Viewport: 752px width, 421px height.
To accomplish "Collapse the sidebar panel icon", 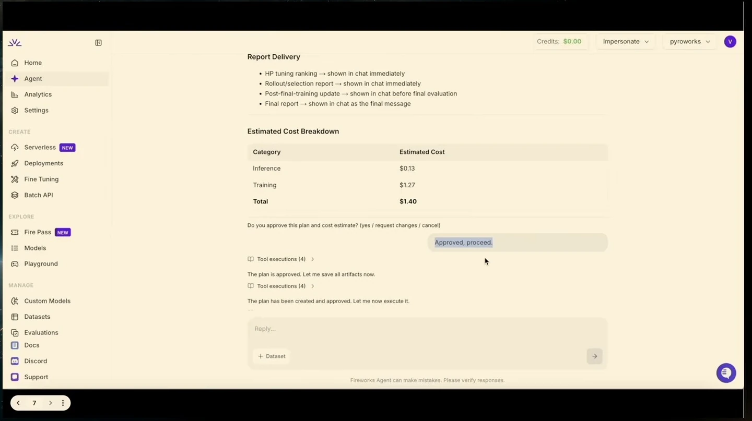I will point(98,43).
